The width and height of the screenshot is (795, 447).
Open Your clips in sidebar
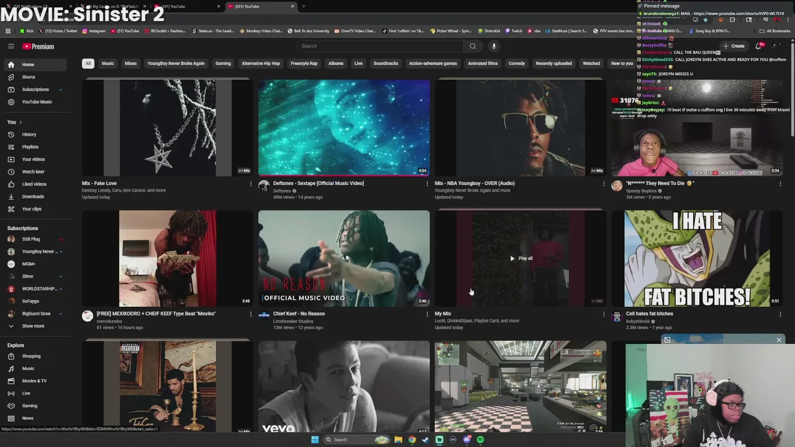(x=36, y=209)
